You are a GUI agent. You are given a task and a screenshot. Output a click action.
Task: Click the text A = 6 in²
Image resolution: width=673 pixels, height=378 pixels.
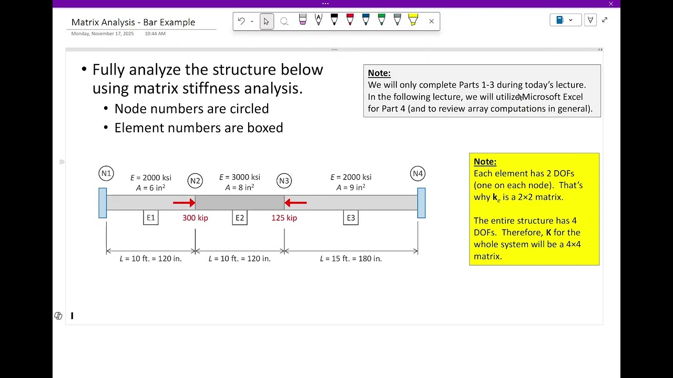pyautogui.click(x=150, y=187)
